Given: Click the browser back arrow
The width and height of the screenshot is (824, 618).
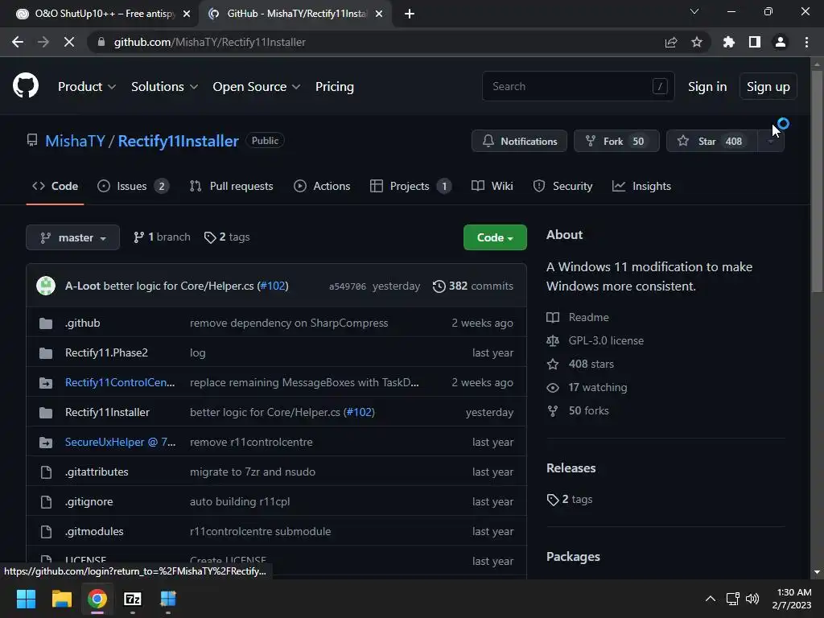Looking at the screenshot, I should (18, 42).
